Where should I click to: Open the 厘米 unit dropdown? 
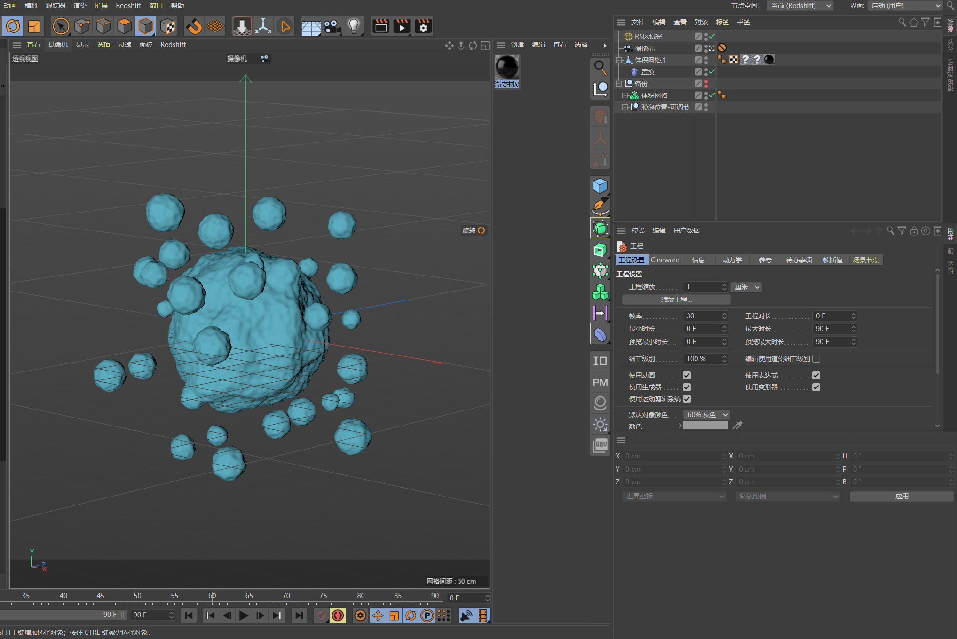746,287
